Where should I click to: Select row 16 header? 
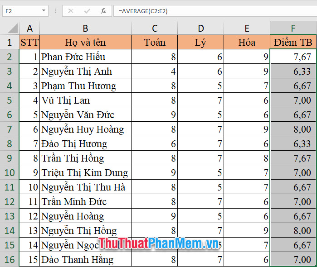click(x=10, y=259)
